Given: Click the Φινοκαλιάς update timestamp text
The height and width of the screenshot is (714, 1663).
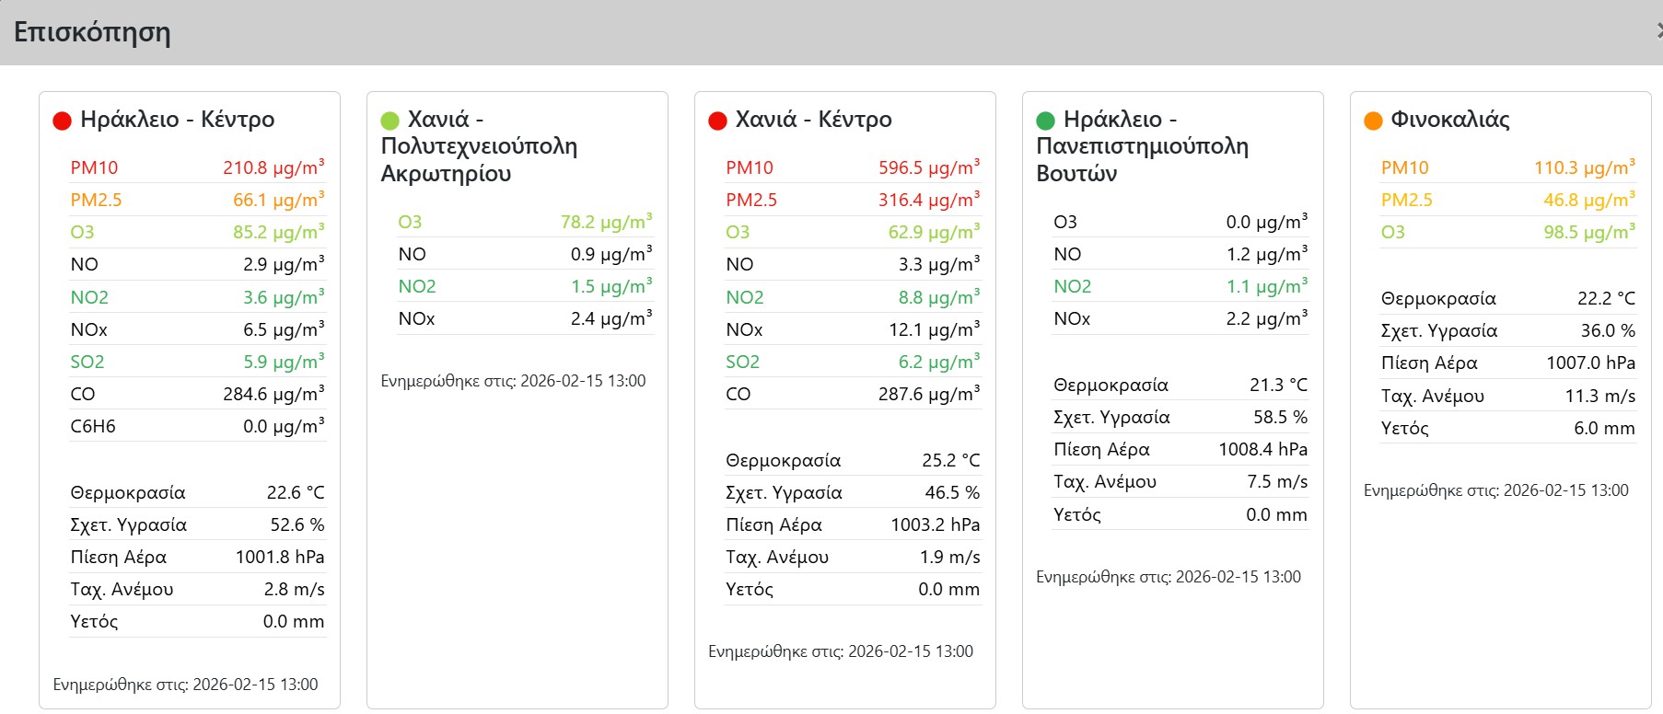Looking at the screenshot, I should (1495, 490).
